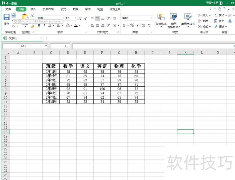Click the Format Painter brush icon
This screenshot has height=180, width=235.
(x=32, y=27)
